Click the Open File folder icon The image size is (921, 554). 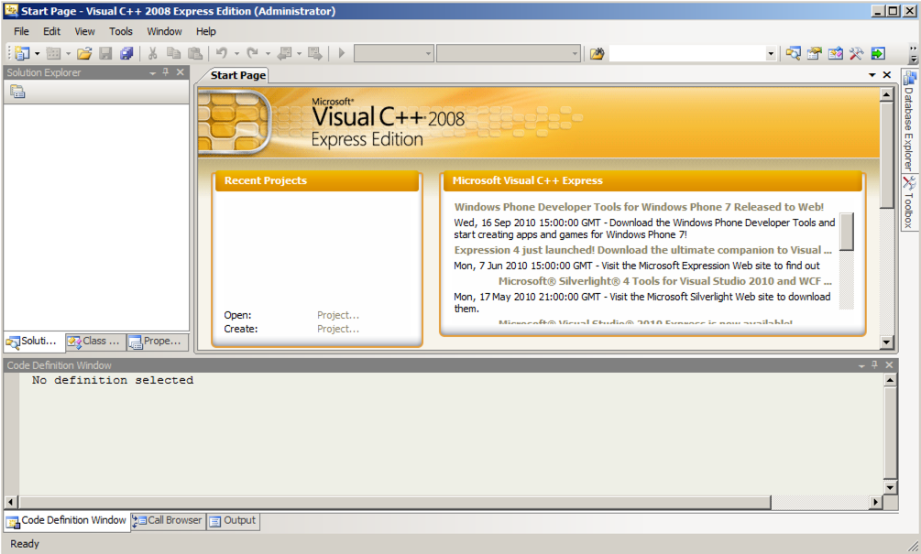[x=84, y=53]
